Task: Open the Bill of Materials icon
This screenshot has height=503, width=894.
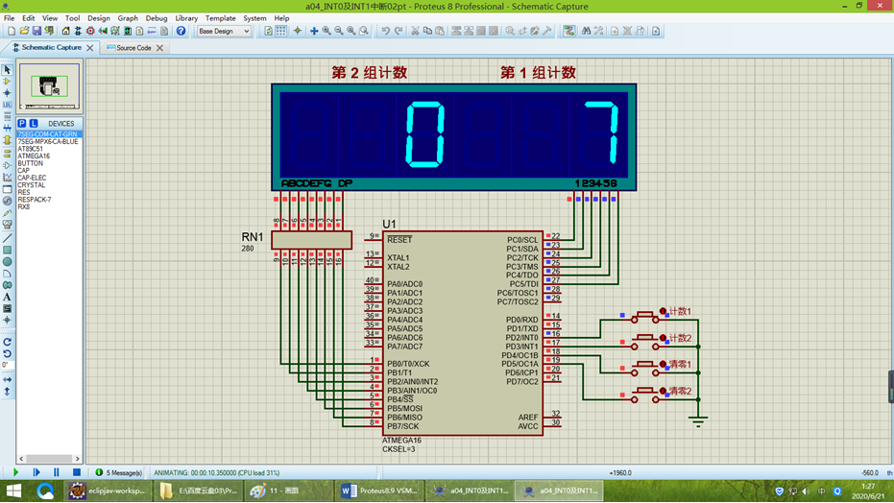Action: click(x=139, y=31)
